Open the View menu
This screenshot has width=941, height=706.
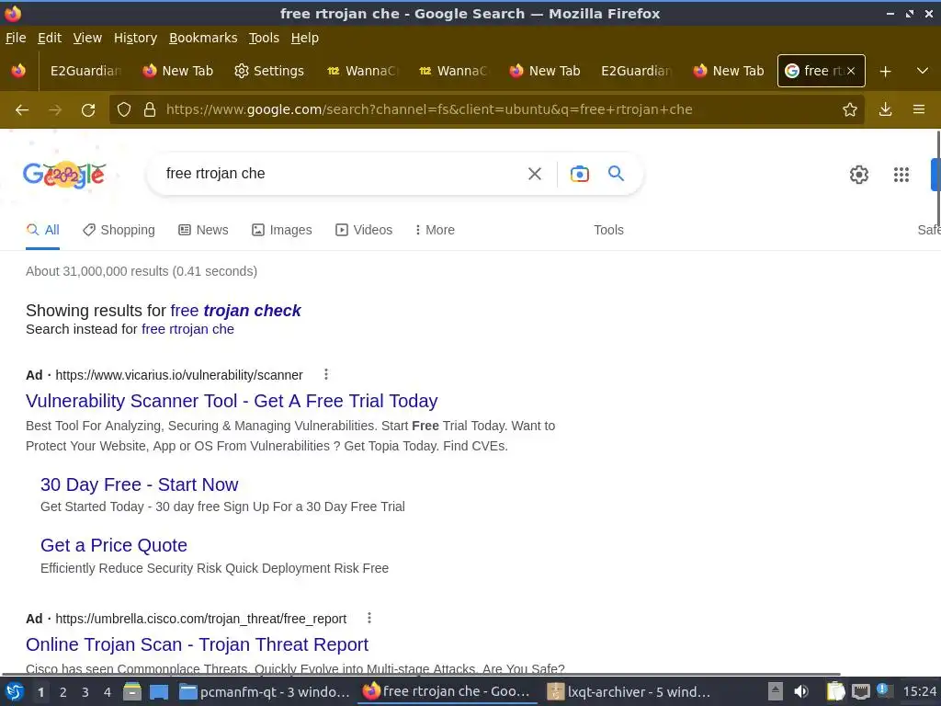pos(87,38)
